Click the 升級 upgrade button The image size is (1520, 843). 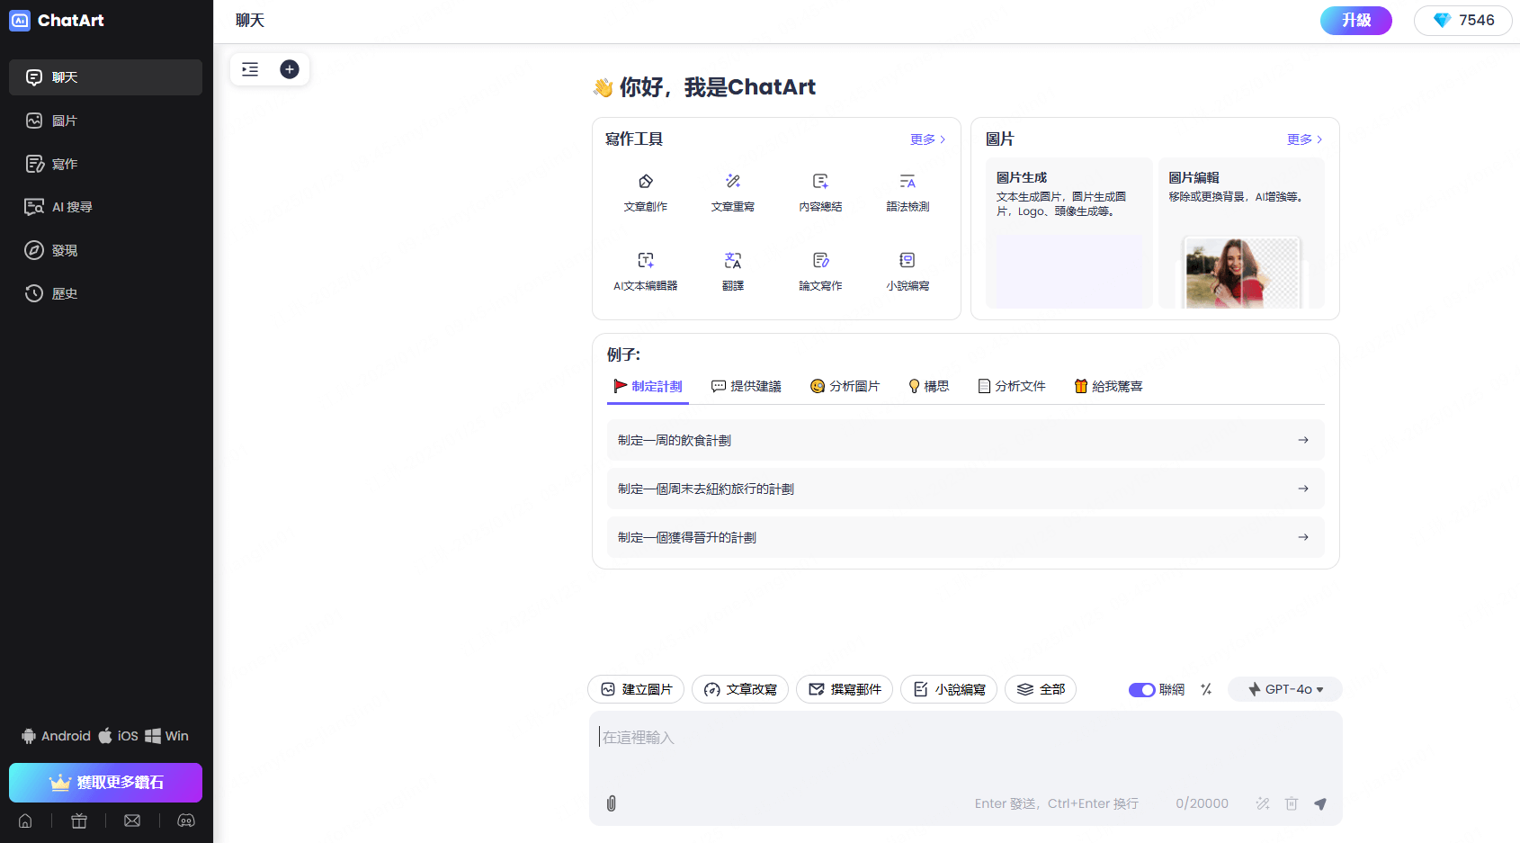pos(1356,21)
